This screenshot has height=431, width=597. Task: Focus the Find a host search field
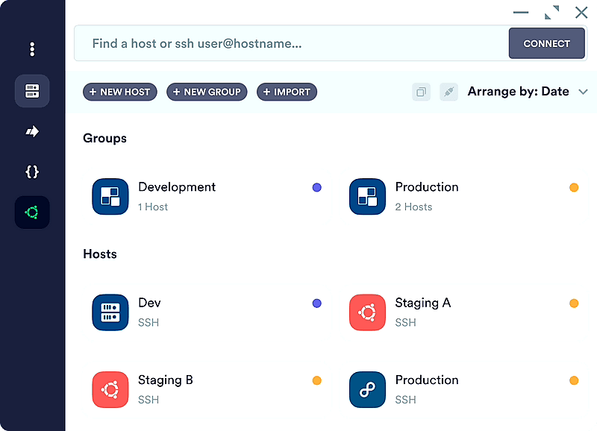click(291, 43)
